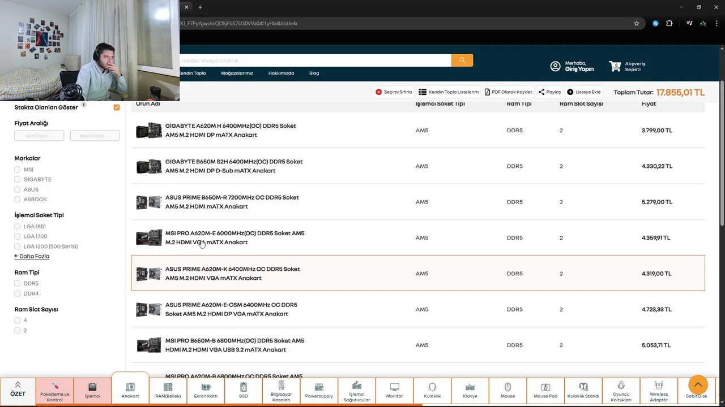
Task: Bookmark page with the star icon
Action: point(637,23)
